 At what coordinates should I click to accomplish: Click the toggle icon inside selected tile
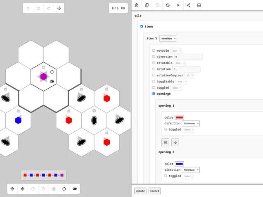click(52, 81)
